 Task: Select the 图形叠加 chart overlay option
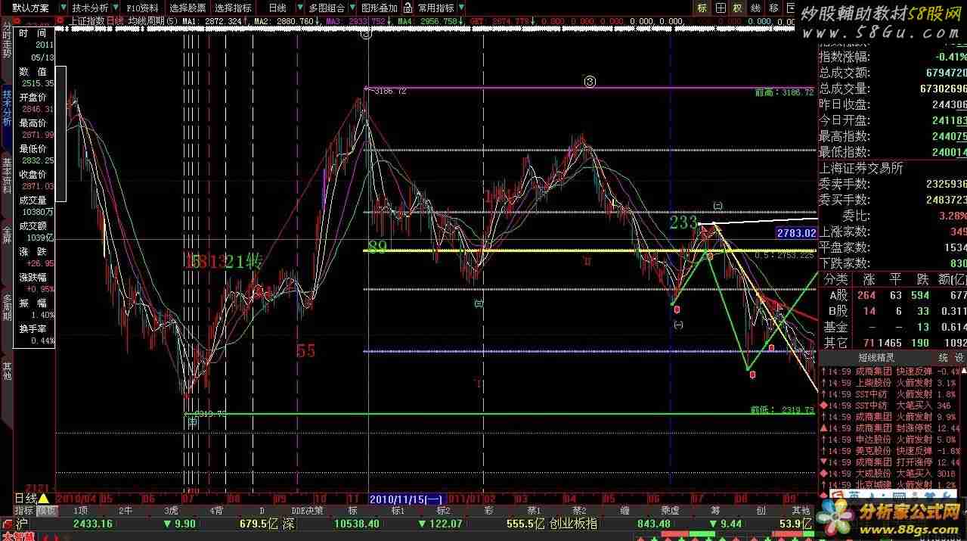[380, 8]
